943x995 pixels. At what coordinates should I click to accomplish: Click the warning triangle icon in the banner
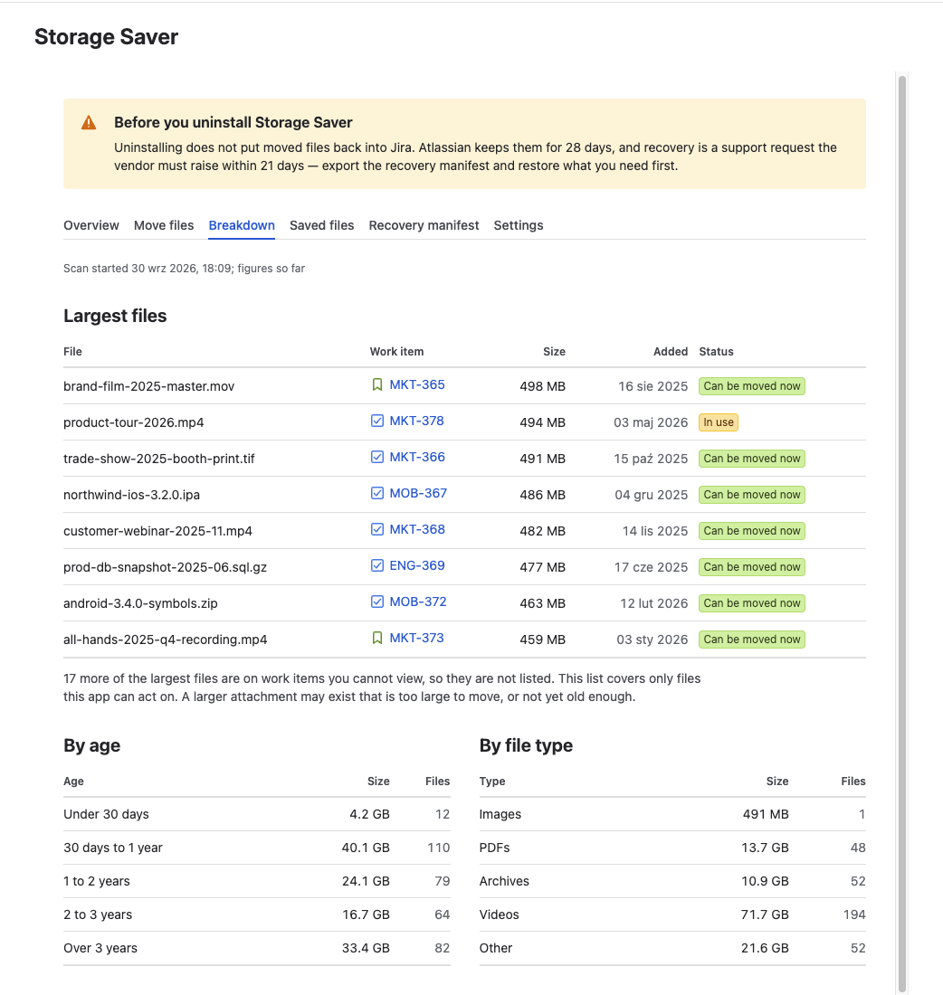[89, 122]
